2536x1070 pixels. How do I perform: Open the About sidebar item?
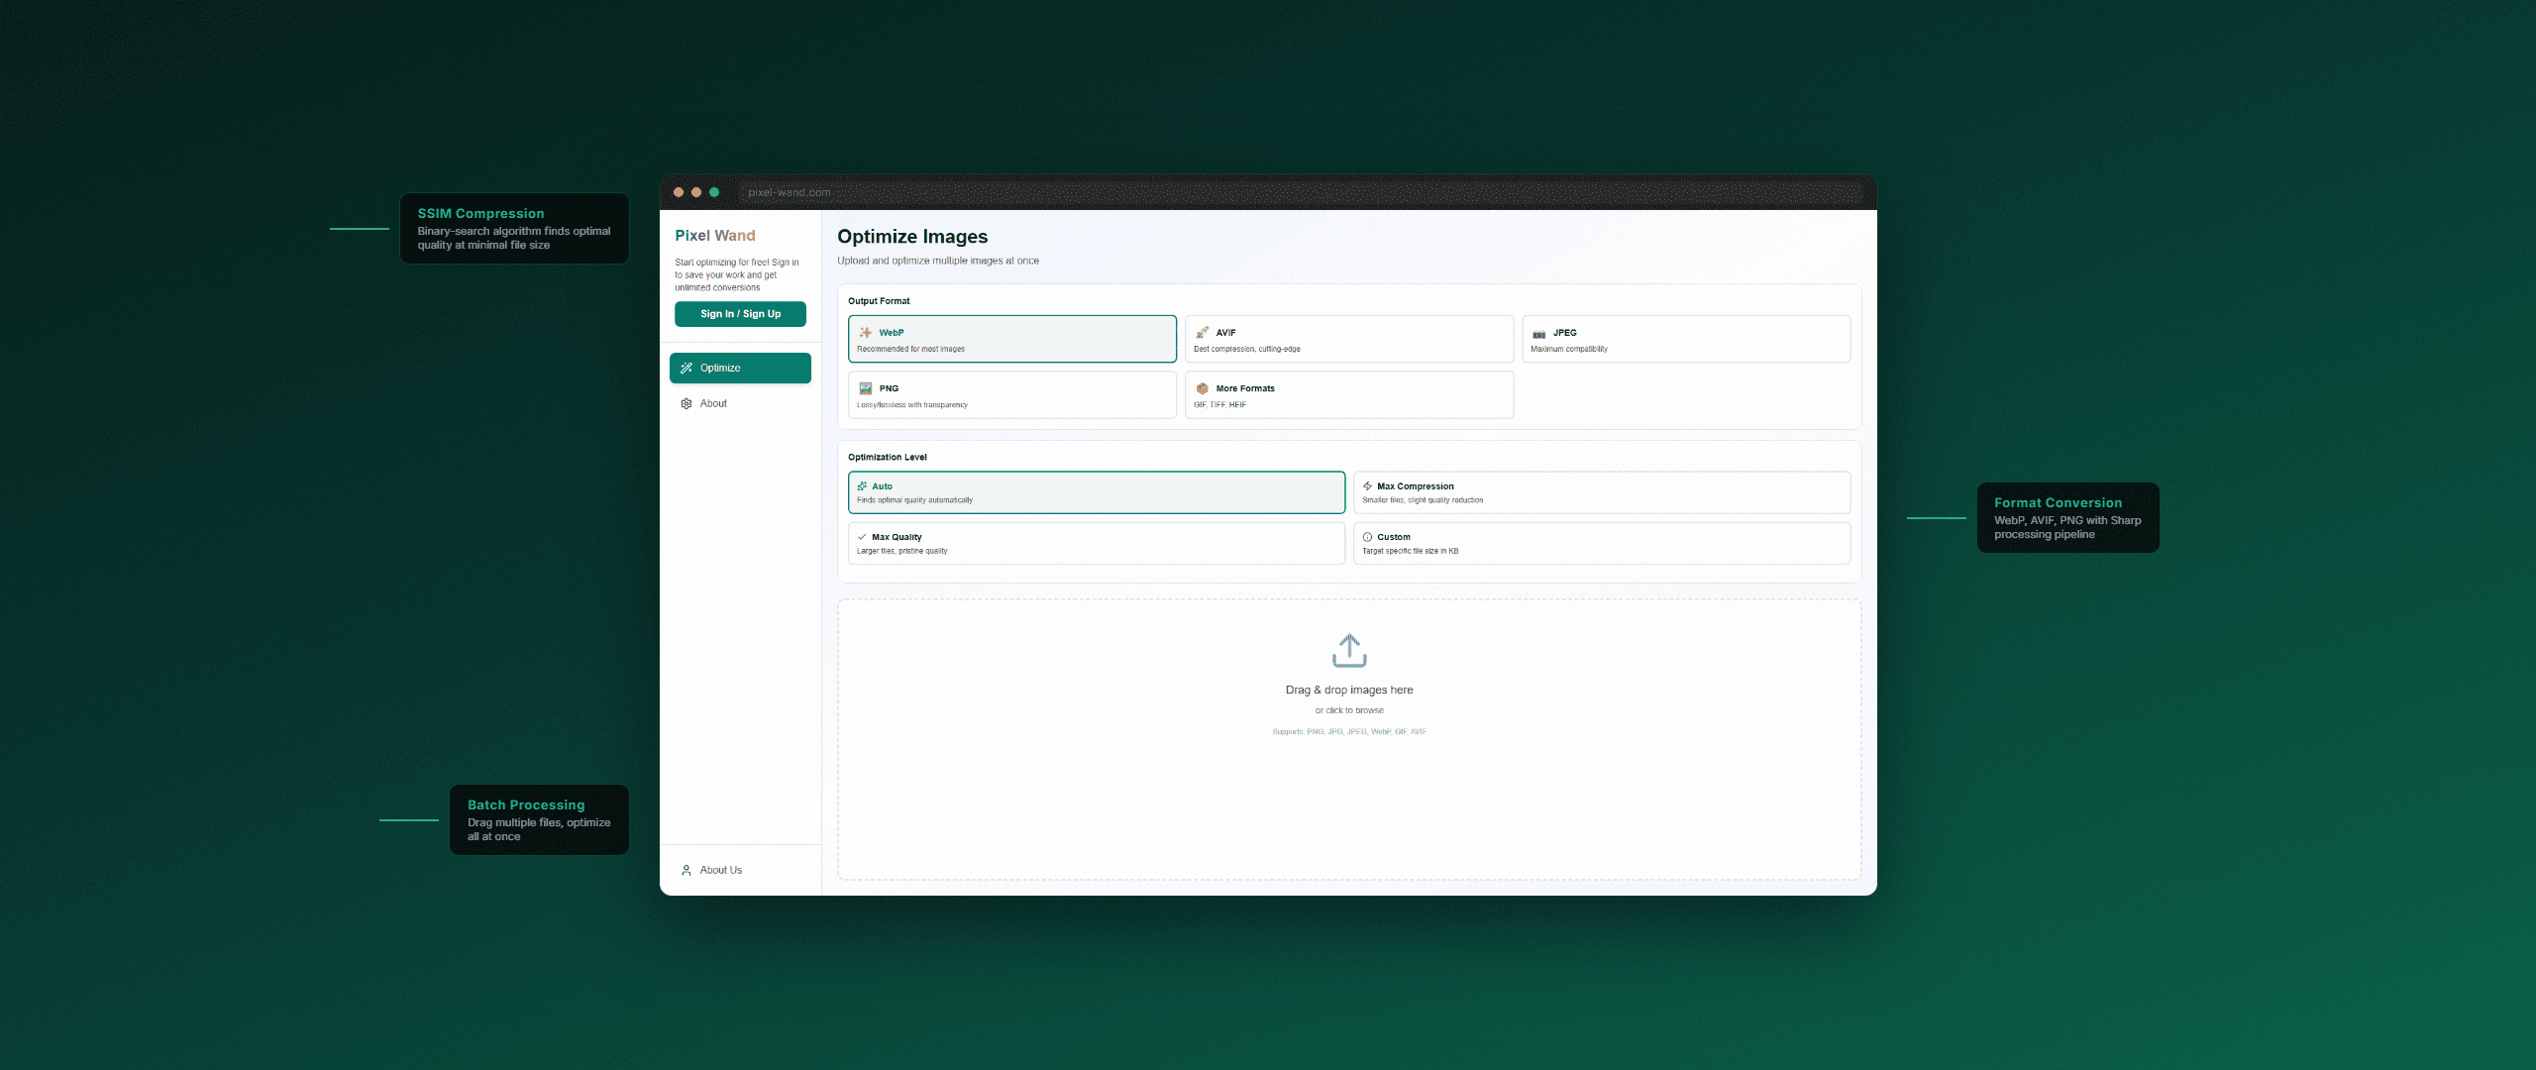pos(713,403)
